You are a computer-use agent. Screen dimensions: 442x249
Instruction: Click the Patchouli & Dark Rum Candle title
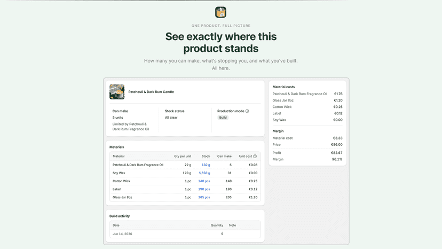coord(151,92)
